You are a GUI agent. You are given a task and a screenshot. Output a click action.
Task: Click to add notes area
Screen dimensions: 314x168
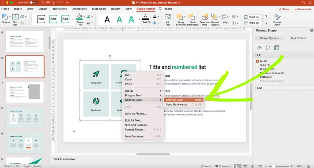click(x=64, y=159)
